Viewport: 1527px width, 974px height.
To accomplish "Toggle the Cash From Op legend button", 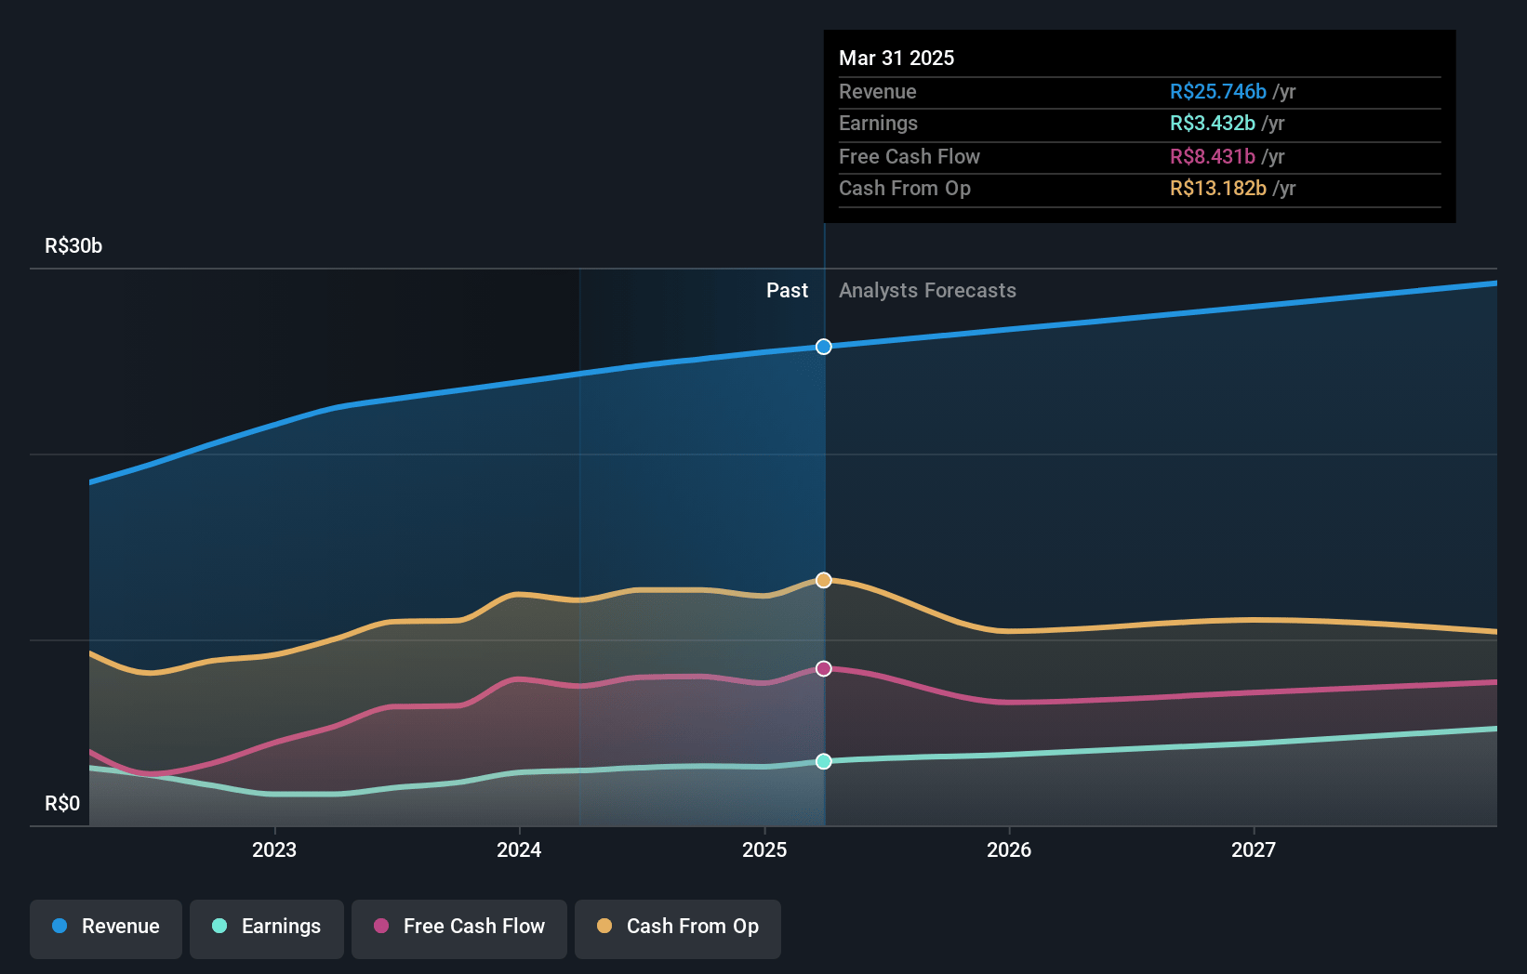I will pos(678,928).
